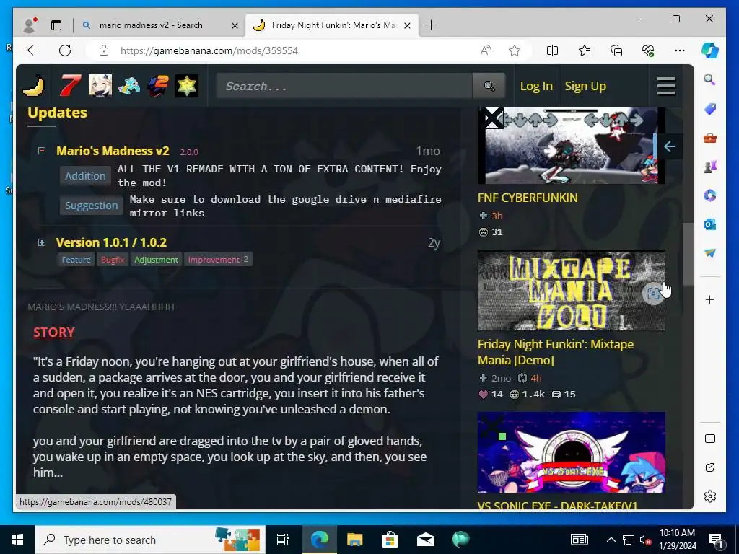Click the Log In link

coord(536,87)
